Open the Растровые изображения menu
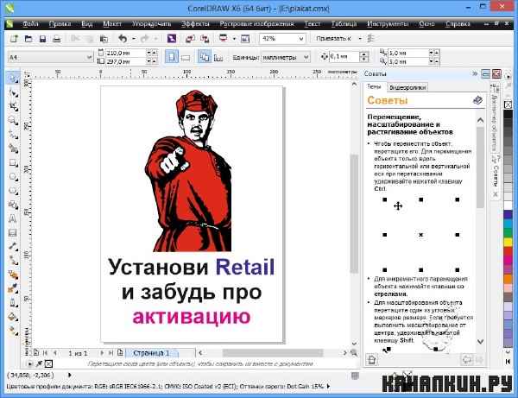This screenshot has width=518, height=398. 256,24
